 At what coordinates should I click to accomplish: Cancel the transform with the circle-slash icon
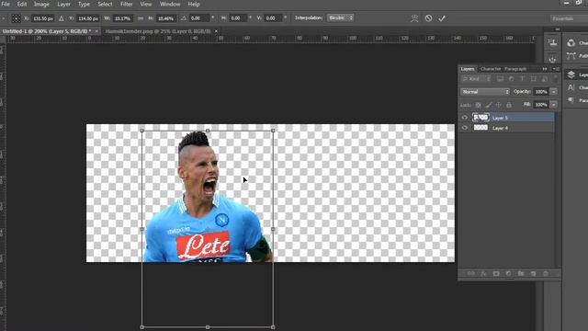[x=428, y=18]
